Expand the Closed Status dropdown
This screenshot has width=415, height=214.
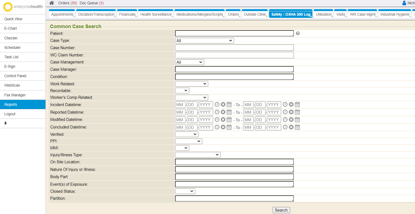click(x=185, y=191)
